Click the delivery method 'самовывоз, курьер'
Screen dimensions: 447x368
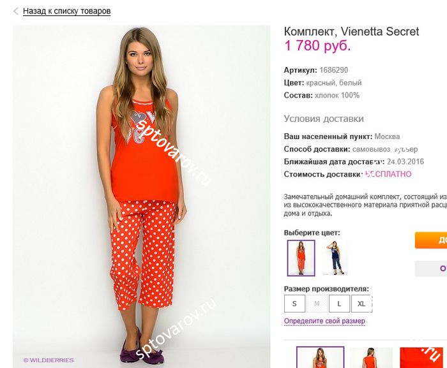coord(385,149)
